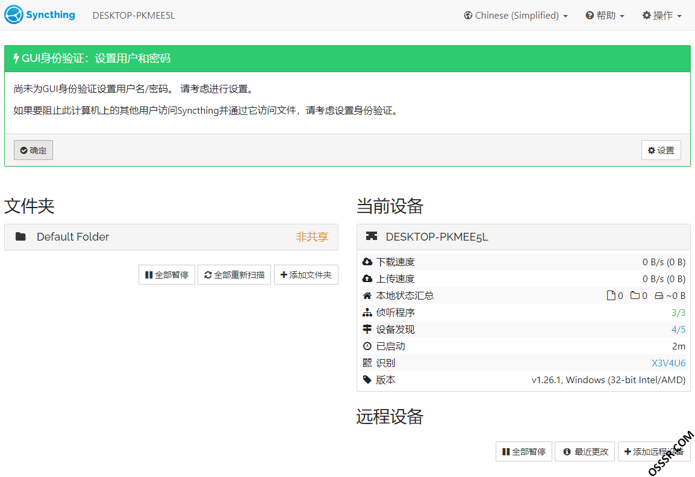Click the 远程设备 section heading
Screen dimensions: 695x477
tap(390, 416)
